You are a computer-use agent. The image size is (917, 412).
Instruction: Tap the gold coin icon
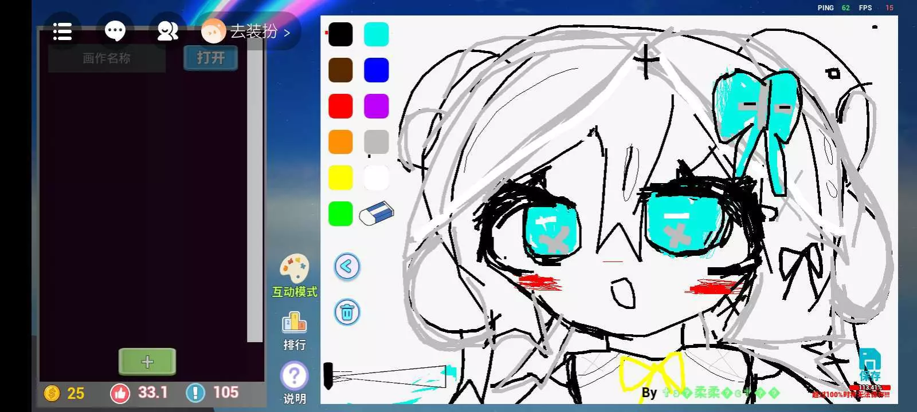click(52, 393)
